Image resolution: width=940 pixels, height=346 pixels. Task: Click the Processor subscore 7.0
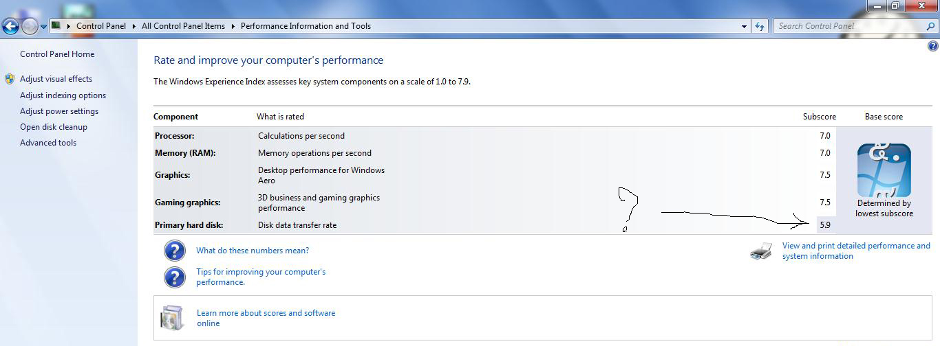825,136
